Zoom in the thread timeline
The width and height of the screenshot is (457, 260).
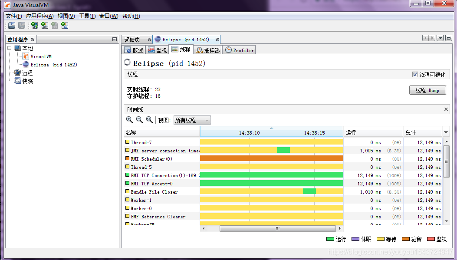(x=129, y=120)
